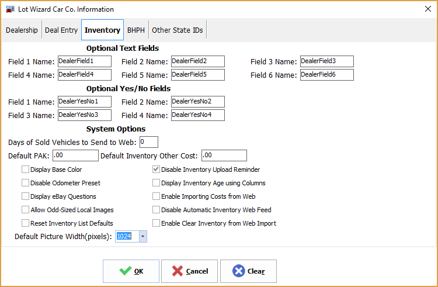This screenshot has height=287, width=438.
Task: Click the System Options heading
Action: tap(116, 129)
